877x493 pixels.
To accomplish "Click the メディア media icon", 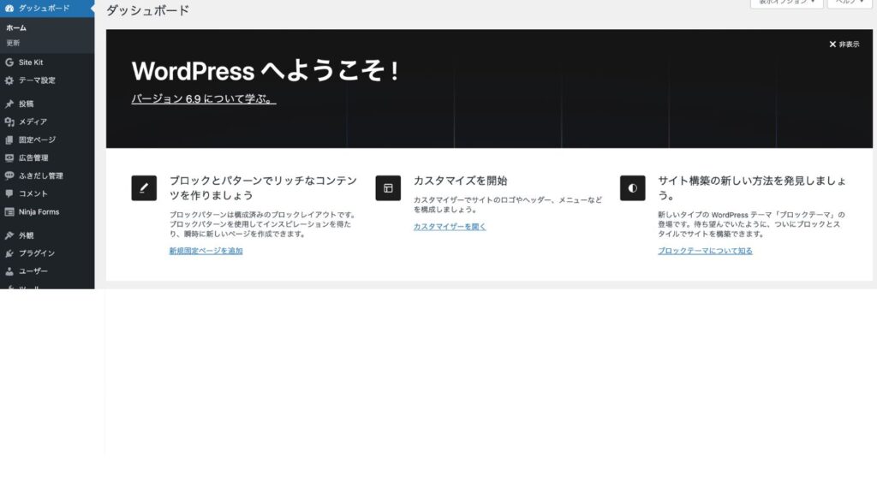I will tap(9, 122).
